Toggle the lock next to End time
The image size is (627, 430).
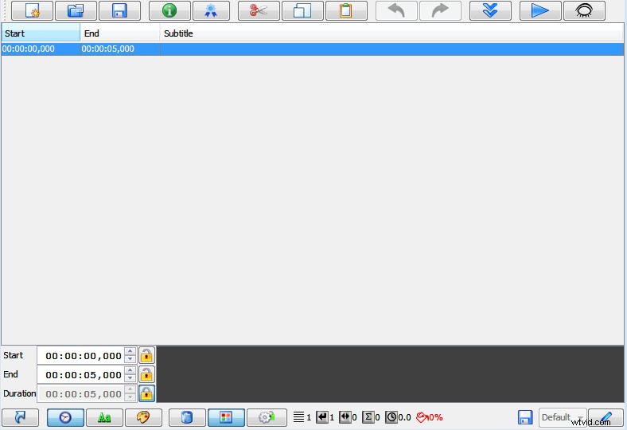(146, 374)
